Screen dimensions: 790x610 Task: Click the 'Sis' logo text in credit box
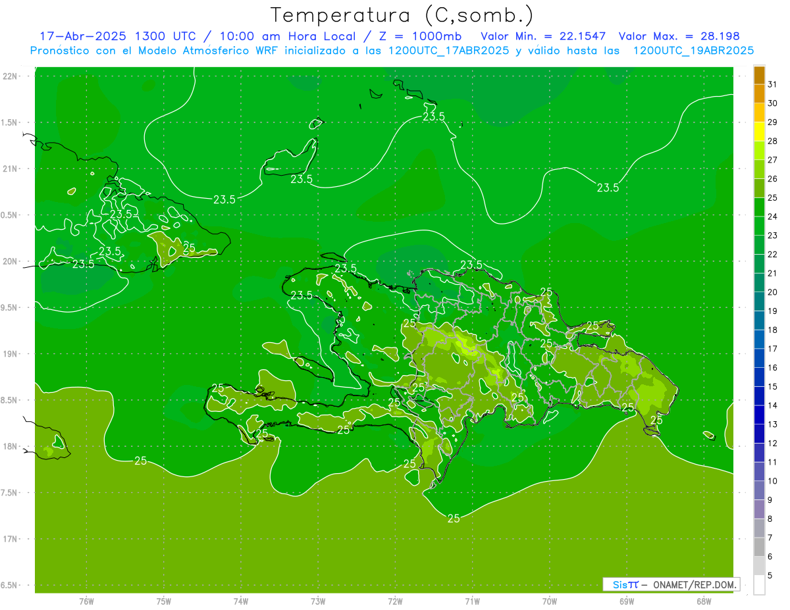tap(619, 584)
